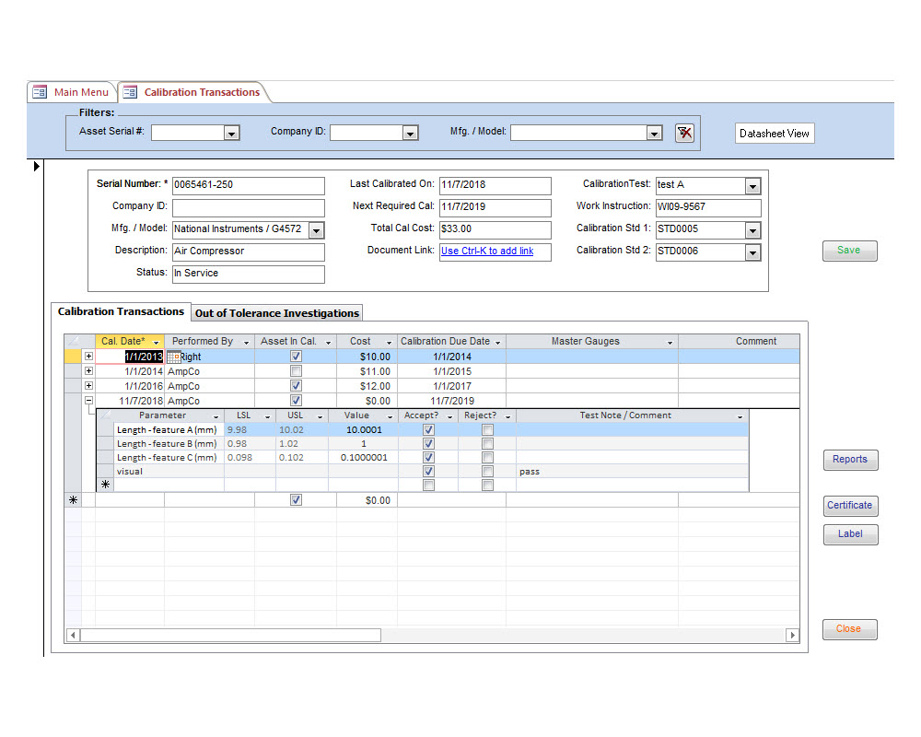Tick Reject for Length - feature A

coord(487,429)
